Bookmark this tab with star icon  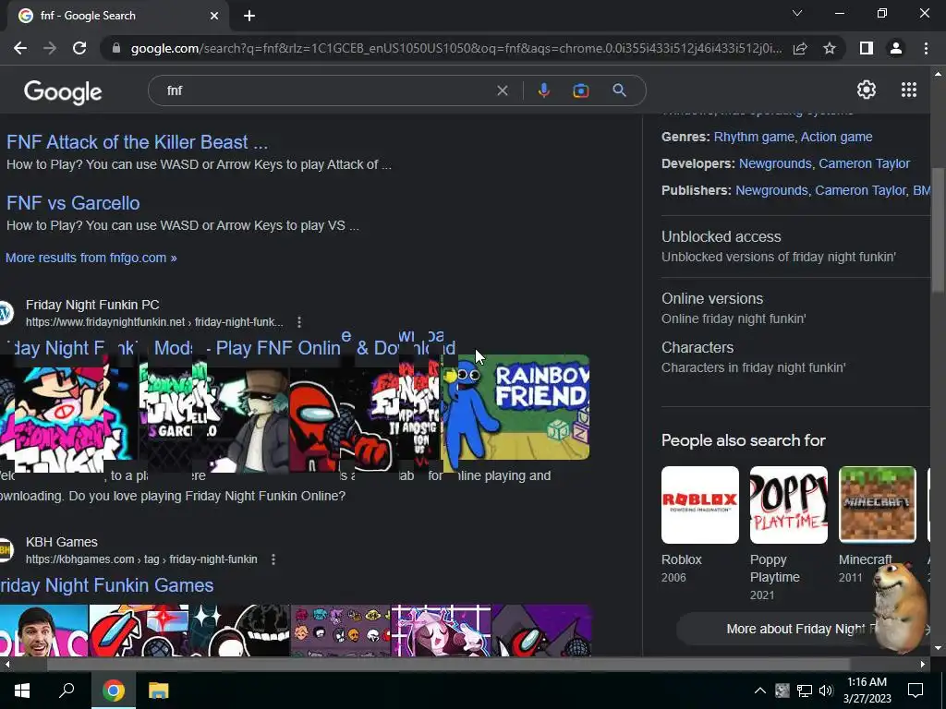click(x=830, y=48)
